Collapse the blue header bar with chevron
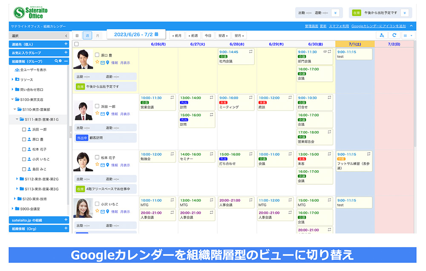This screenshot has height=271, width=426. click(412, 26)
